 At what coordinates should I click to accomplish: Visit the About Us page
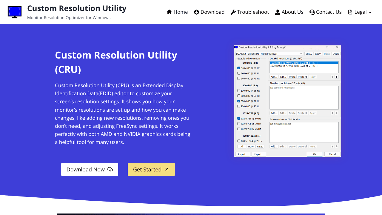point(289,12)
